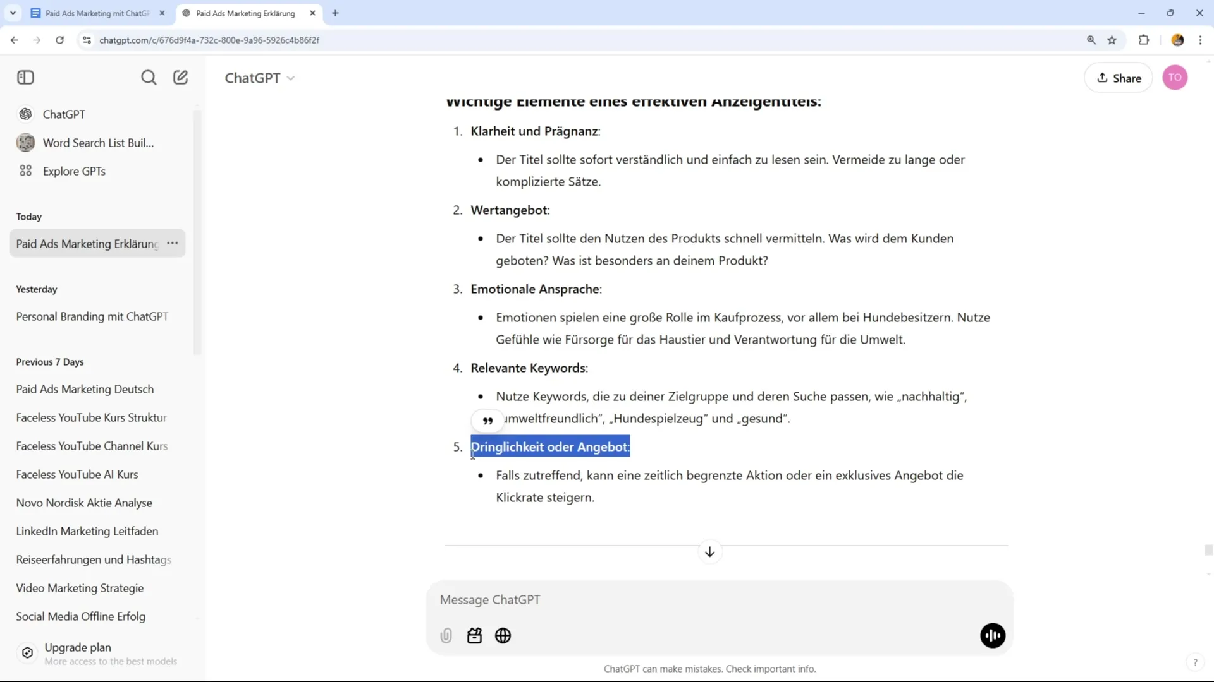Open the help question mark button
The height and width of the screenshot is (682, 1214).
1194,662
